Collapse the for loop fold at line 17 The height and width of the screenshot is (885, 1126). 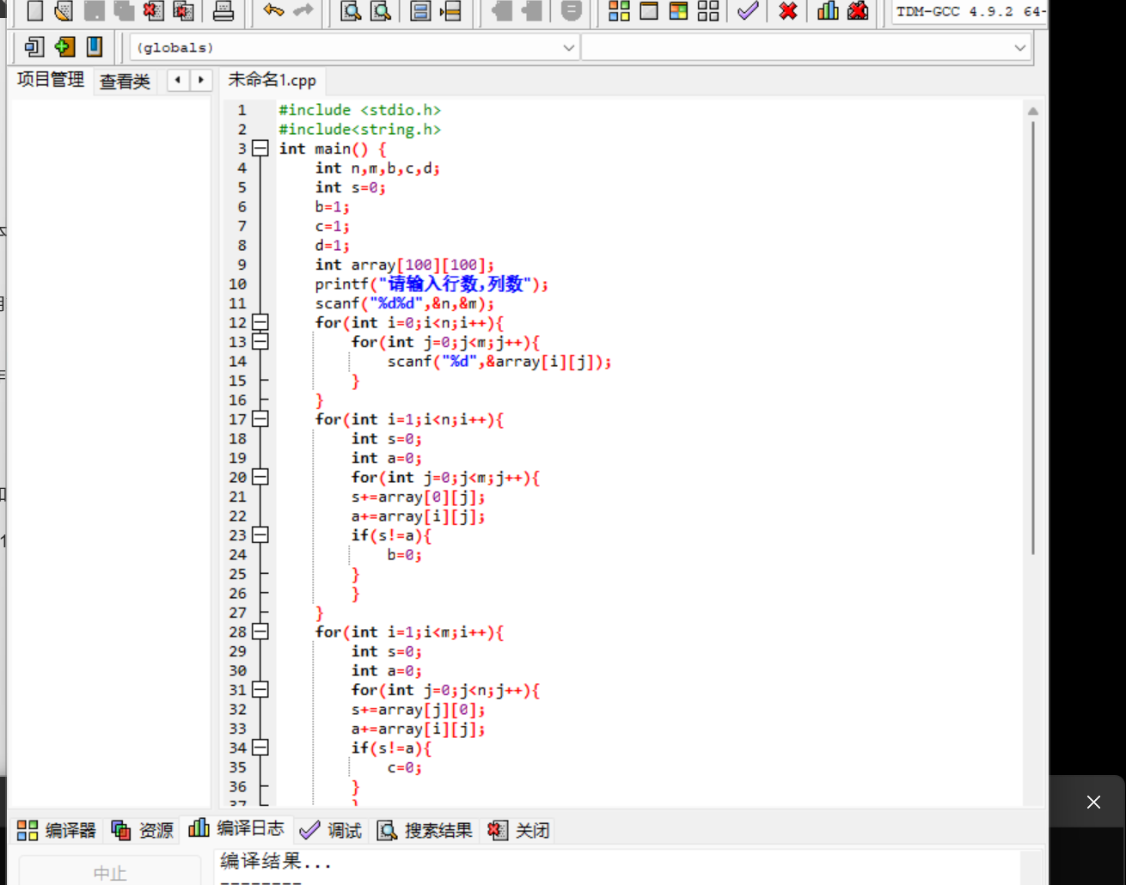pyautogui.click(x=260, y=419)
